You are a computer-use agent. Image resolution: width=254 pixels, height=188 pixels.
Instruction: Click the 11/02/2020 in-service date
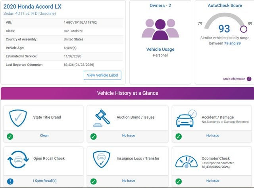tap(72, 56)
